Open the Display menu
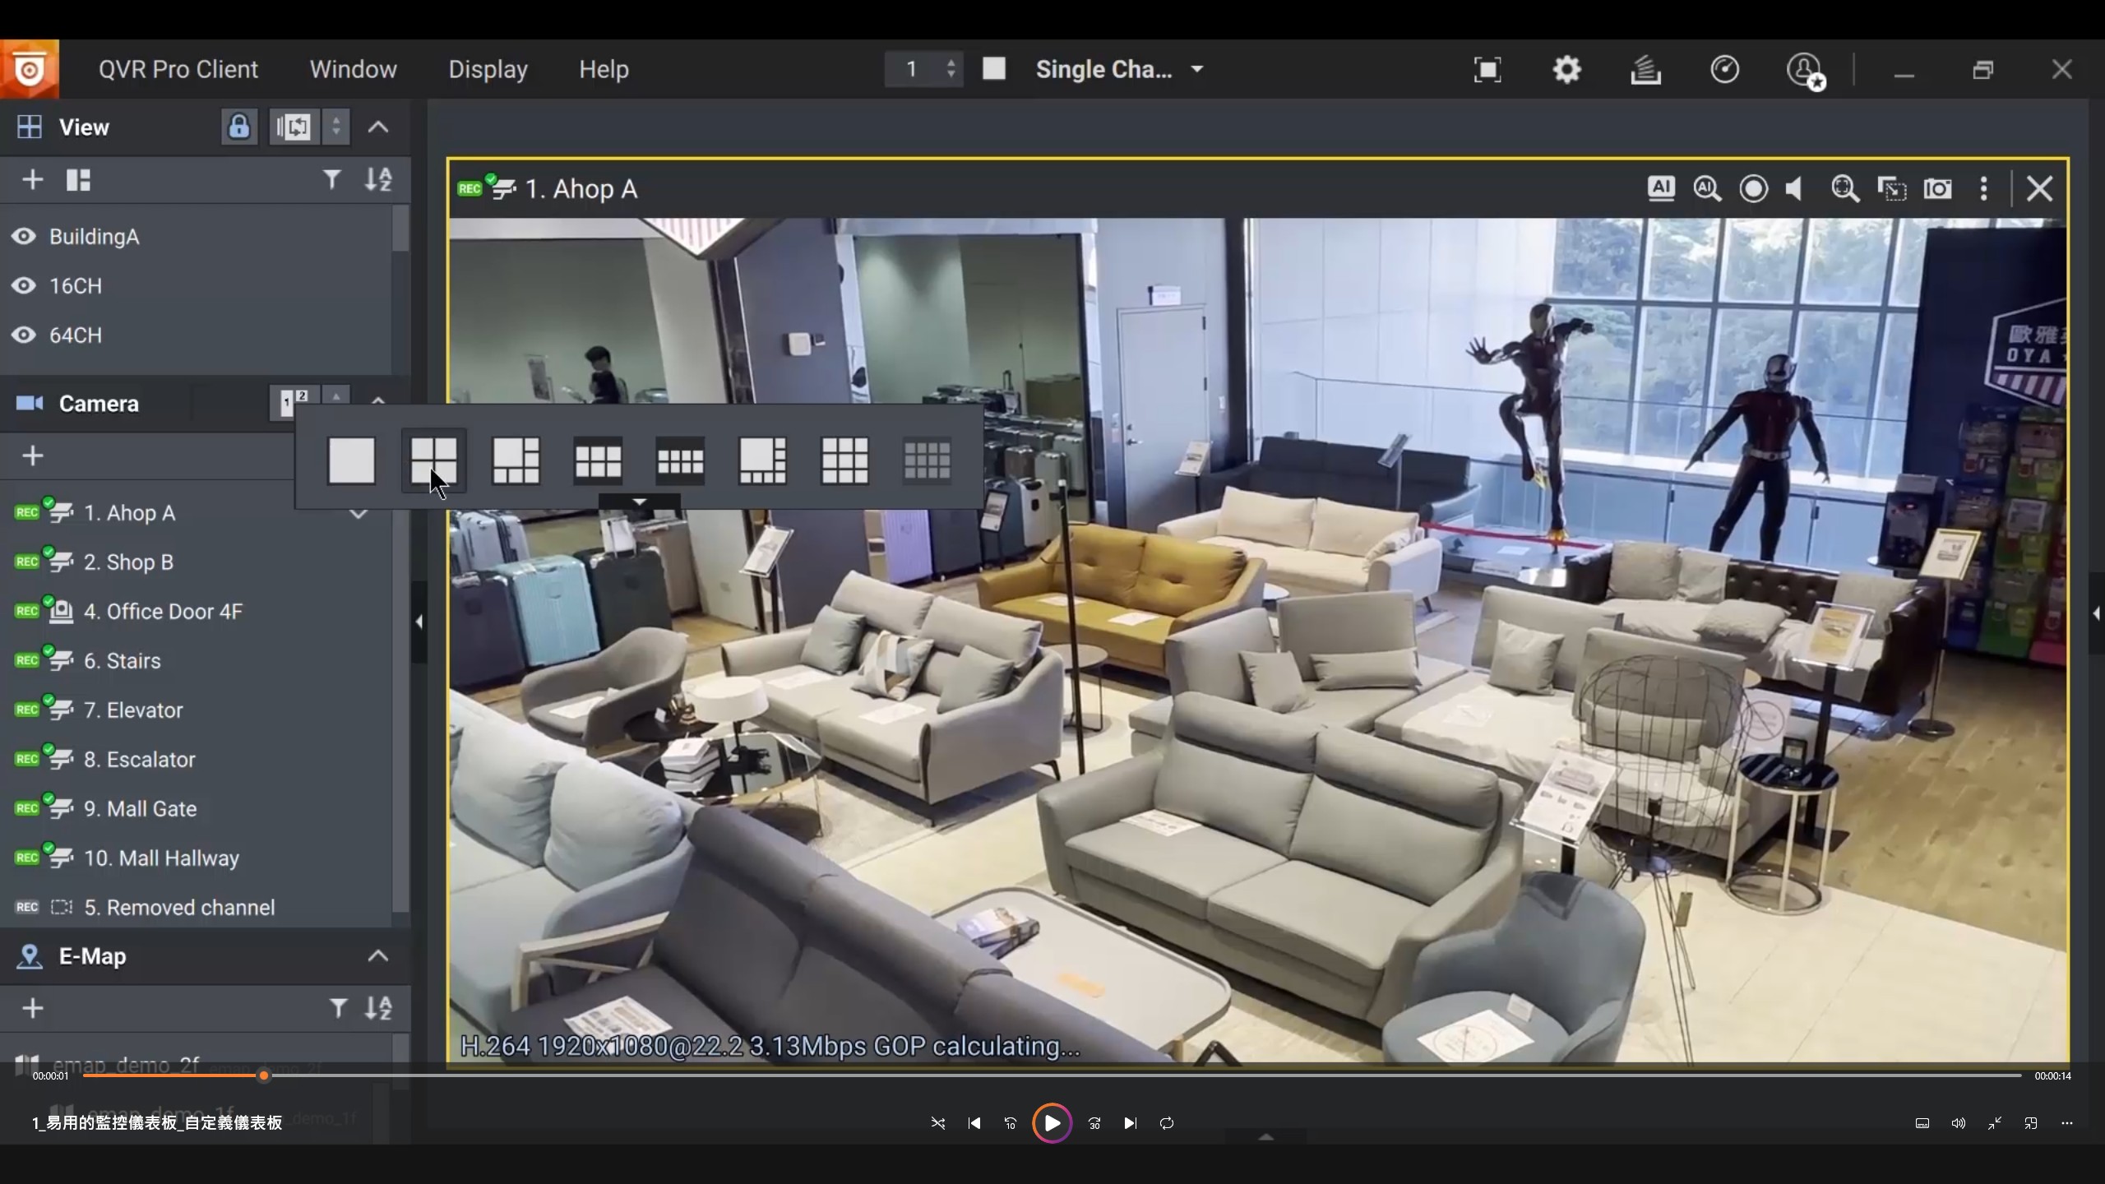This screenshot has height=1184, width=2105. pyautogui.click(x=488, y=69)
